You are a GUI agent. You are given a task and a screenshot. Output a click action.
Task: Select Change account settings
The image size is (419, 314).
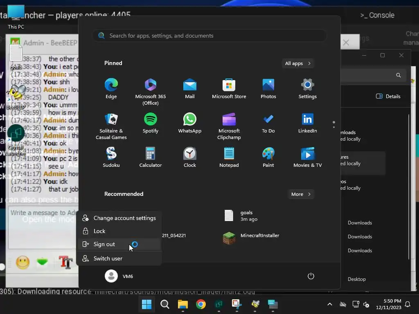[119, 218]
